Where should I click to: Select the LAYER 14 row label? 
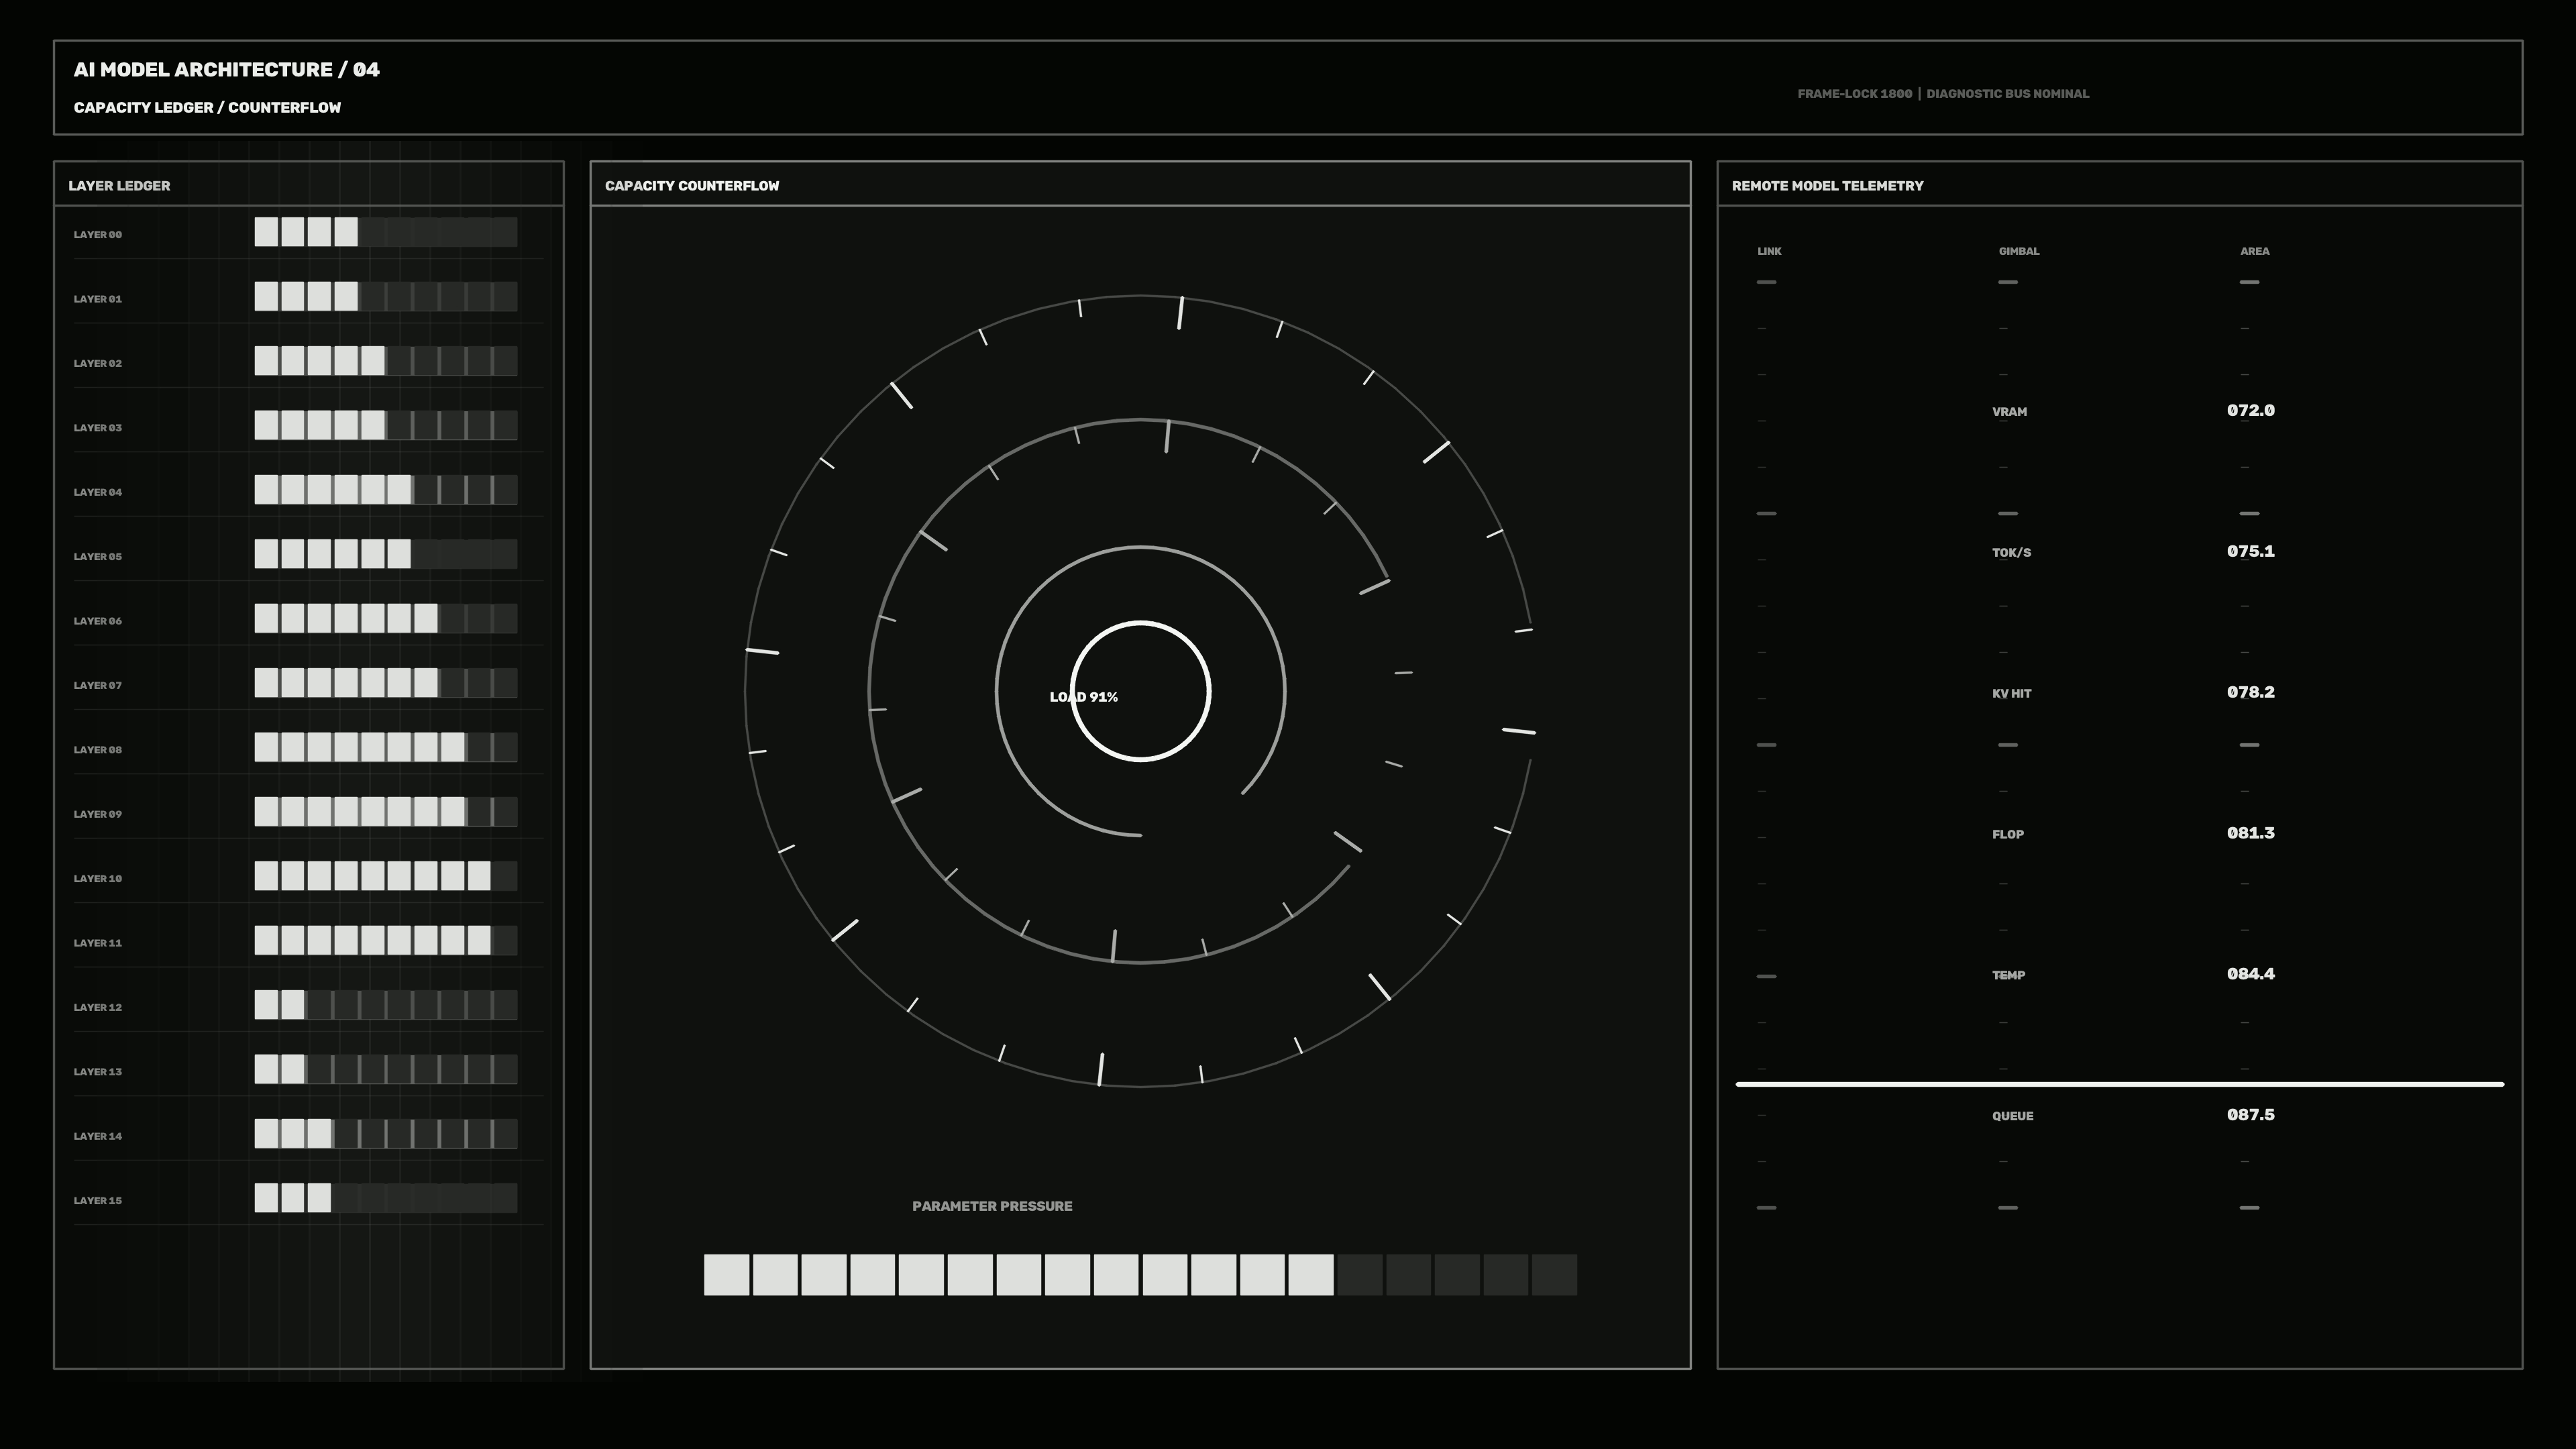click(x=98, y=1136)
